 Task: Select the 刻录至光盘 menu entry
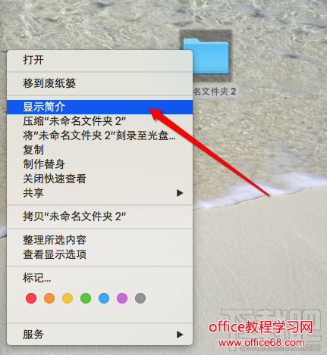99,135
